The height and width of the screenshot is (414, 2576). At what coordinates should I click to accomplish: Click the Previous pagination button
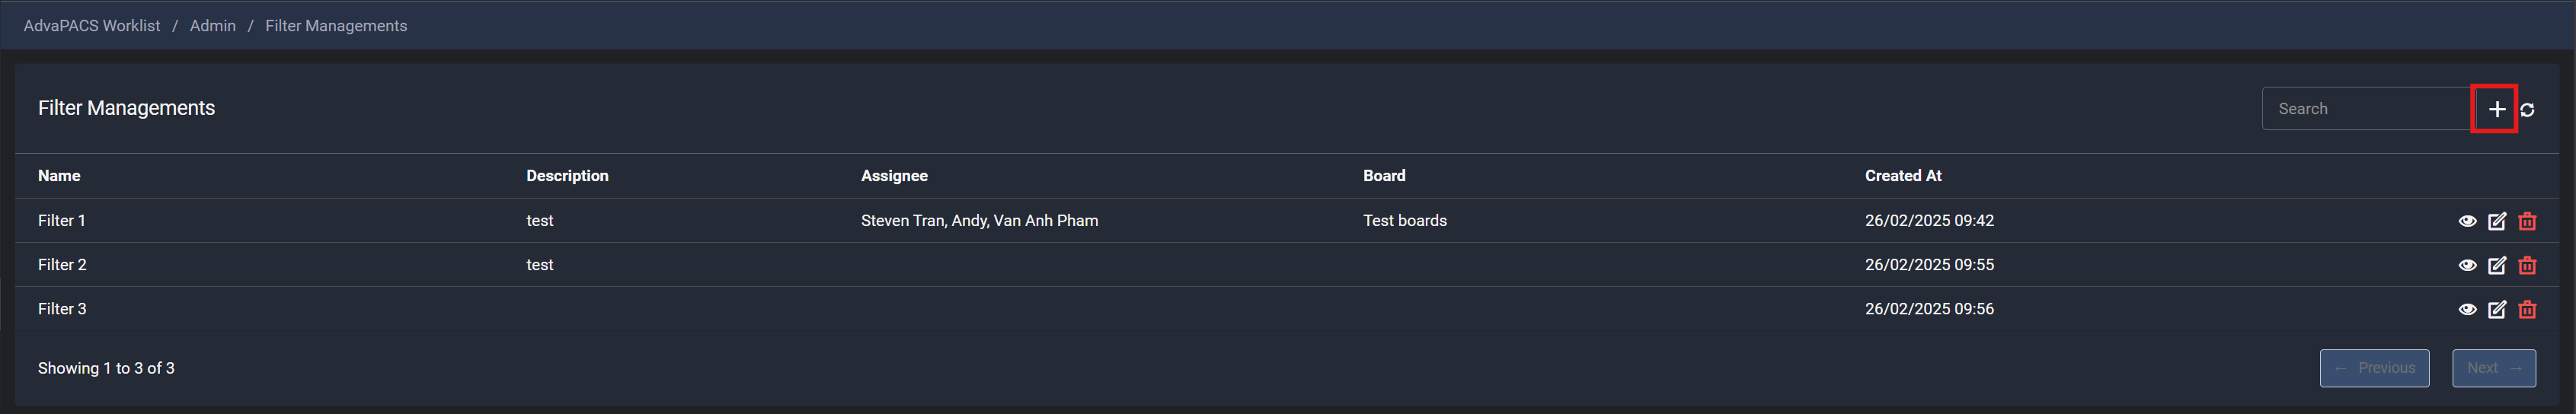coord(2374,368)
